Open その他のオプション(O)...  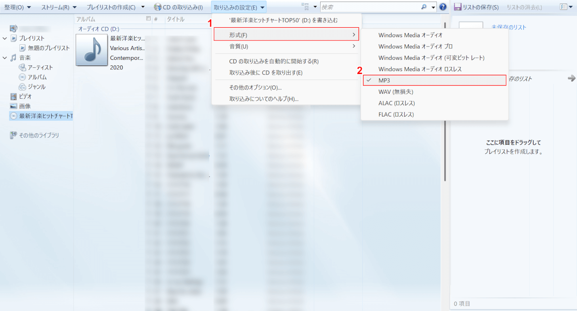click(x=286, y=88)
